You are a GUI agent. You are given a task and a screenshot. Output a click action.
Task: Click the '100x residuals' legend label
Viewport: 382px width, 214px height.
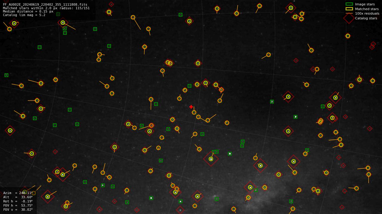pyautogui.click(x=367, y=13)
